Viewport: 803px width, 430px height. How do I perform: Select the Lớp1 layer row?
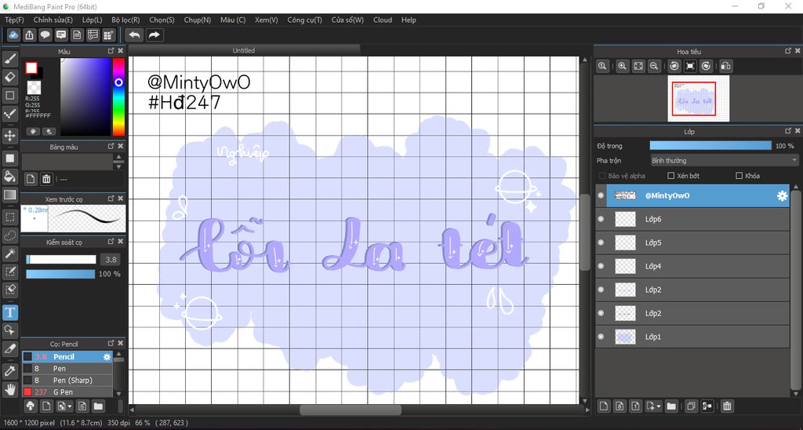692,337
